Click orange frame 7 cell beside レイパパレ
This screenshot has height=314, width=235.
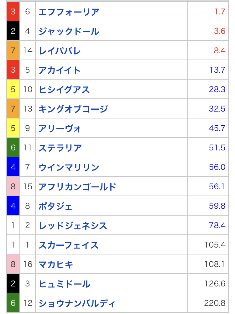point(13,51)
